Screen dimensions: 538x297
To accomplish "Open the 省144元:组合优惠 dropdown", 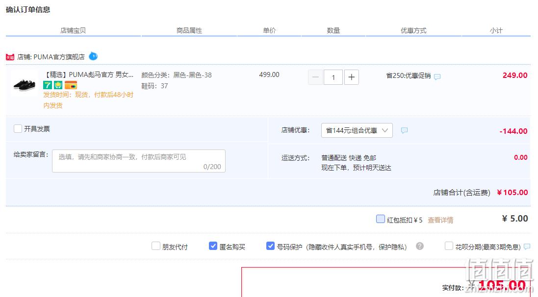I will [357, 130].
